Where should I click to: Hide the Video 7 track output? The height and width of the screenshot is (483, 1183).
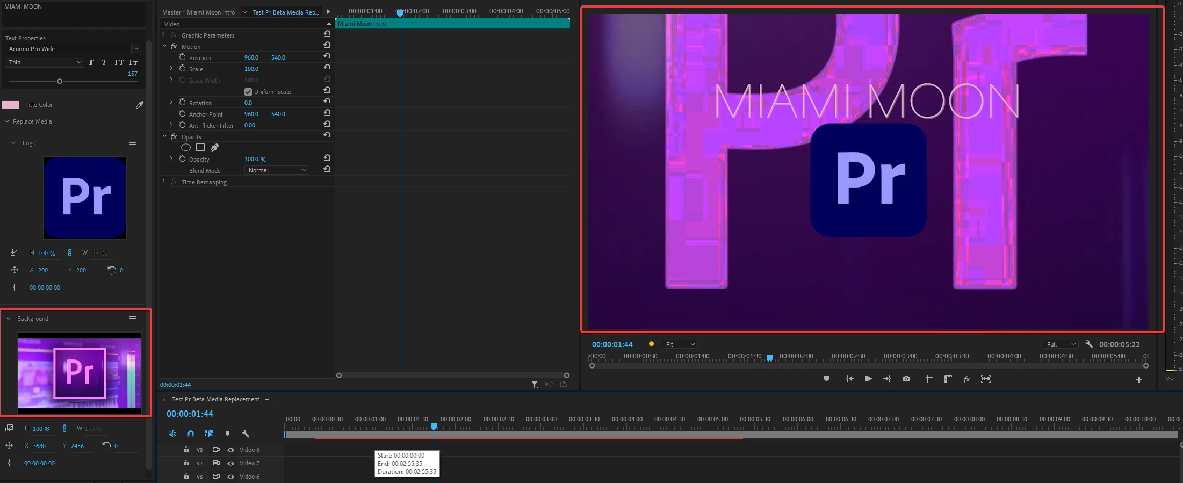tap(230, 463)
